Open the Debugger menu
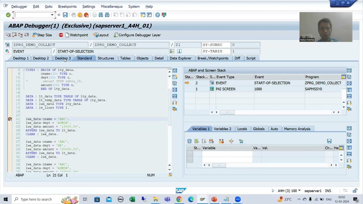Image resolution: width=363 pixels, height=204 pixels. point(19,7)
